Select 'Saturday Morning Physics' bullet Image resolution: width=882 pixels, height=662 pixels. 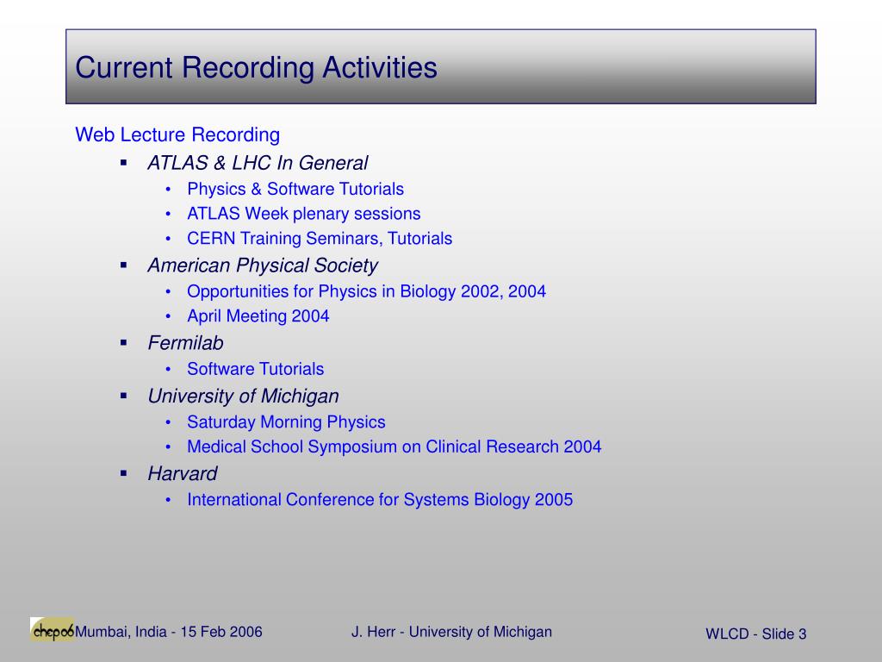coord(286,422)
